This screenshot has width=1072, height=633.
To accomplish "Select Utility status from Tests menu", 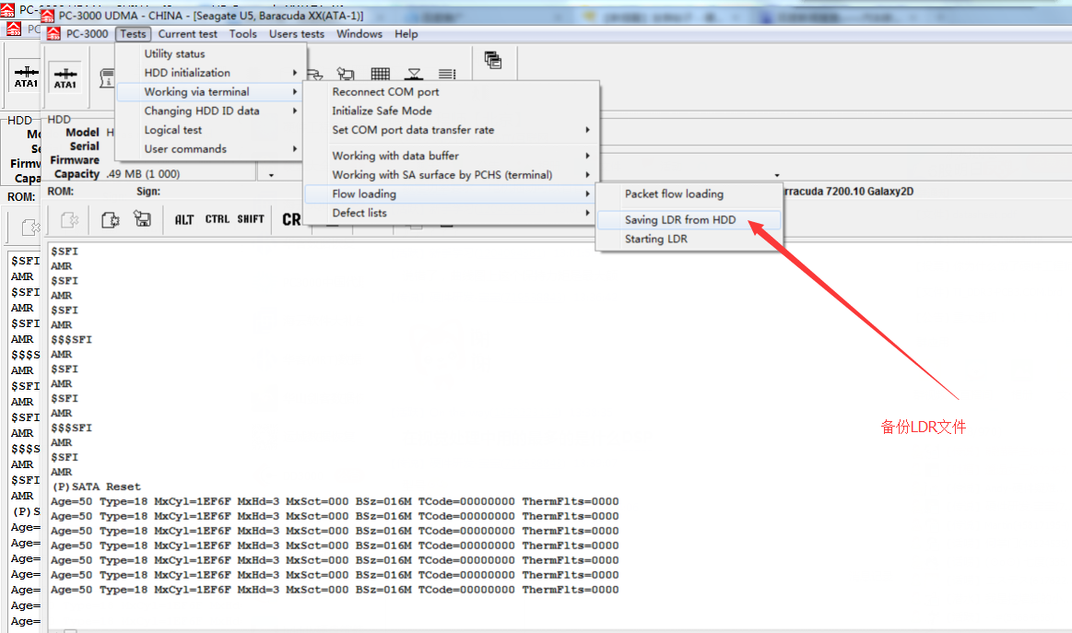I will [x=210, y=53].
